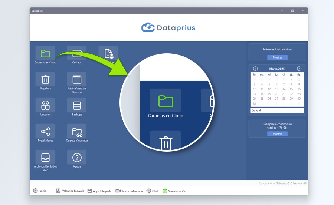Select March 12 in the calendar
The width and height of the screenshot is (334, 205).
[x=269, y=89]
